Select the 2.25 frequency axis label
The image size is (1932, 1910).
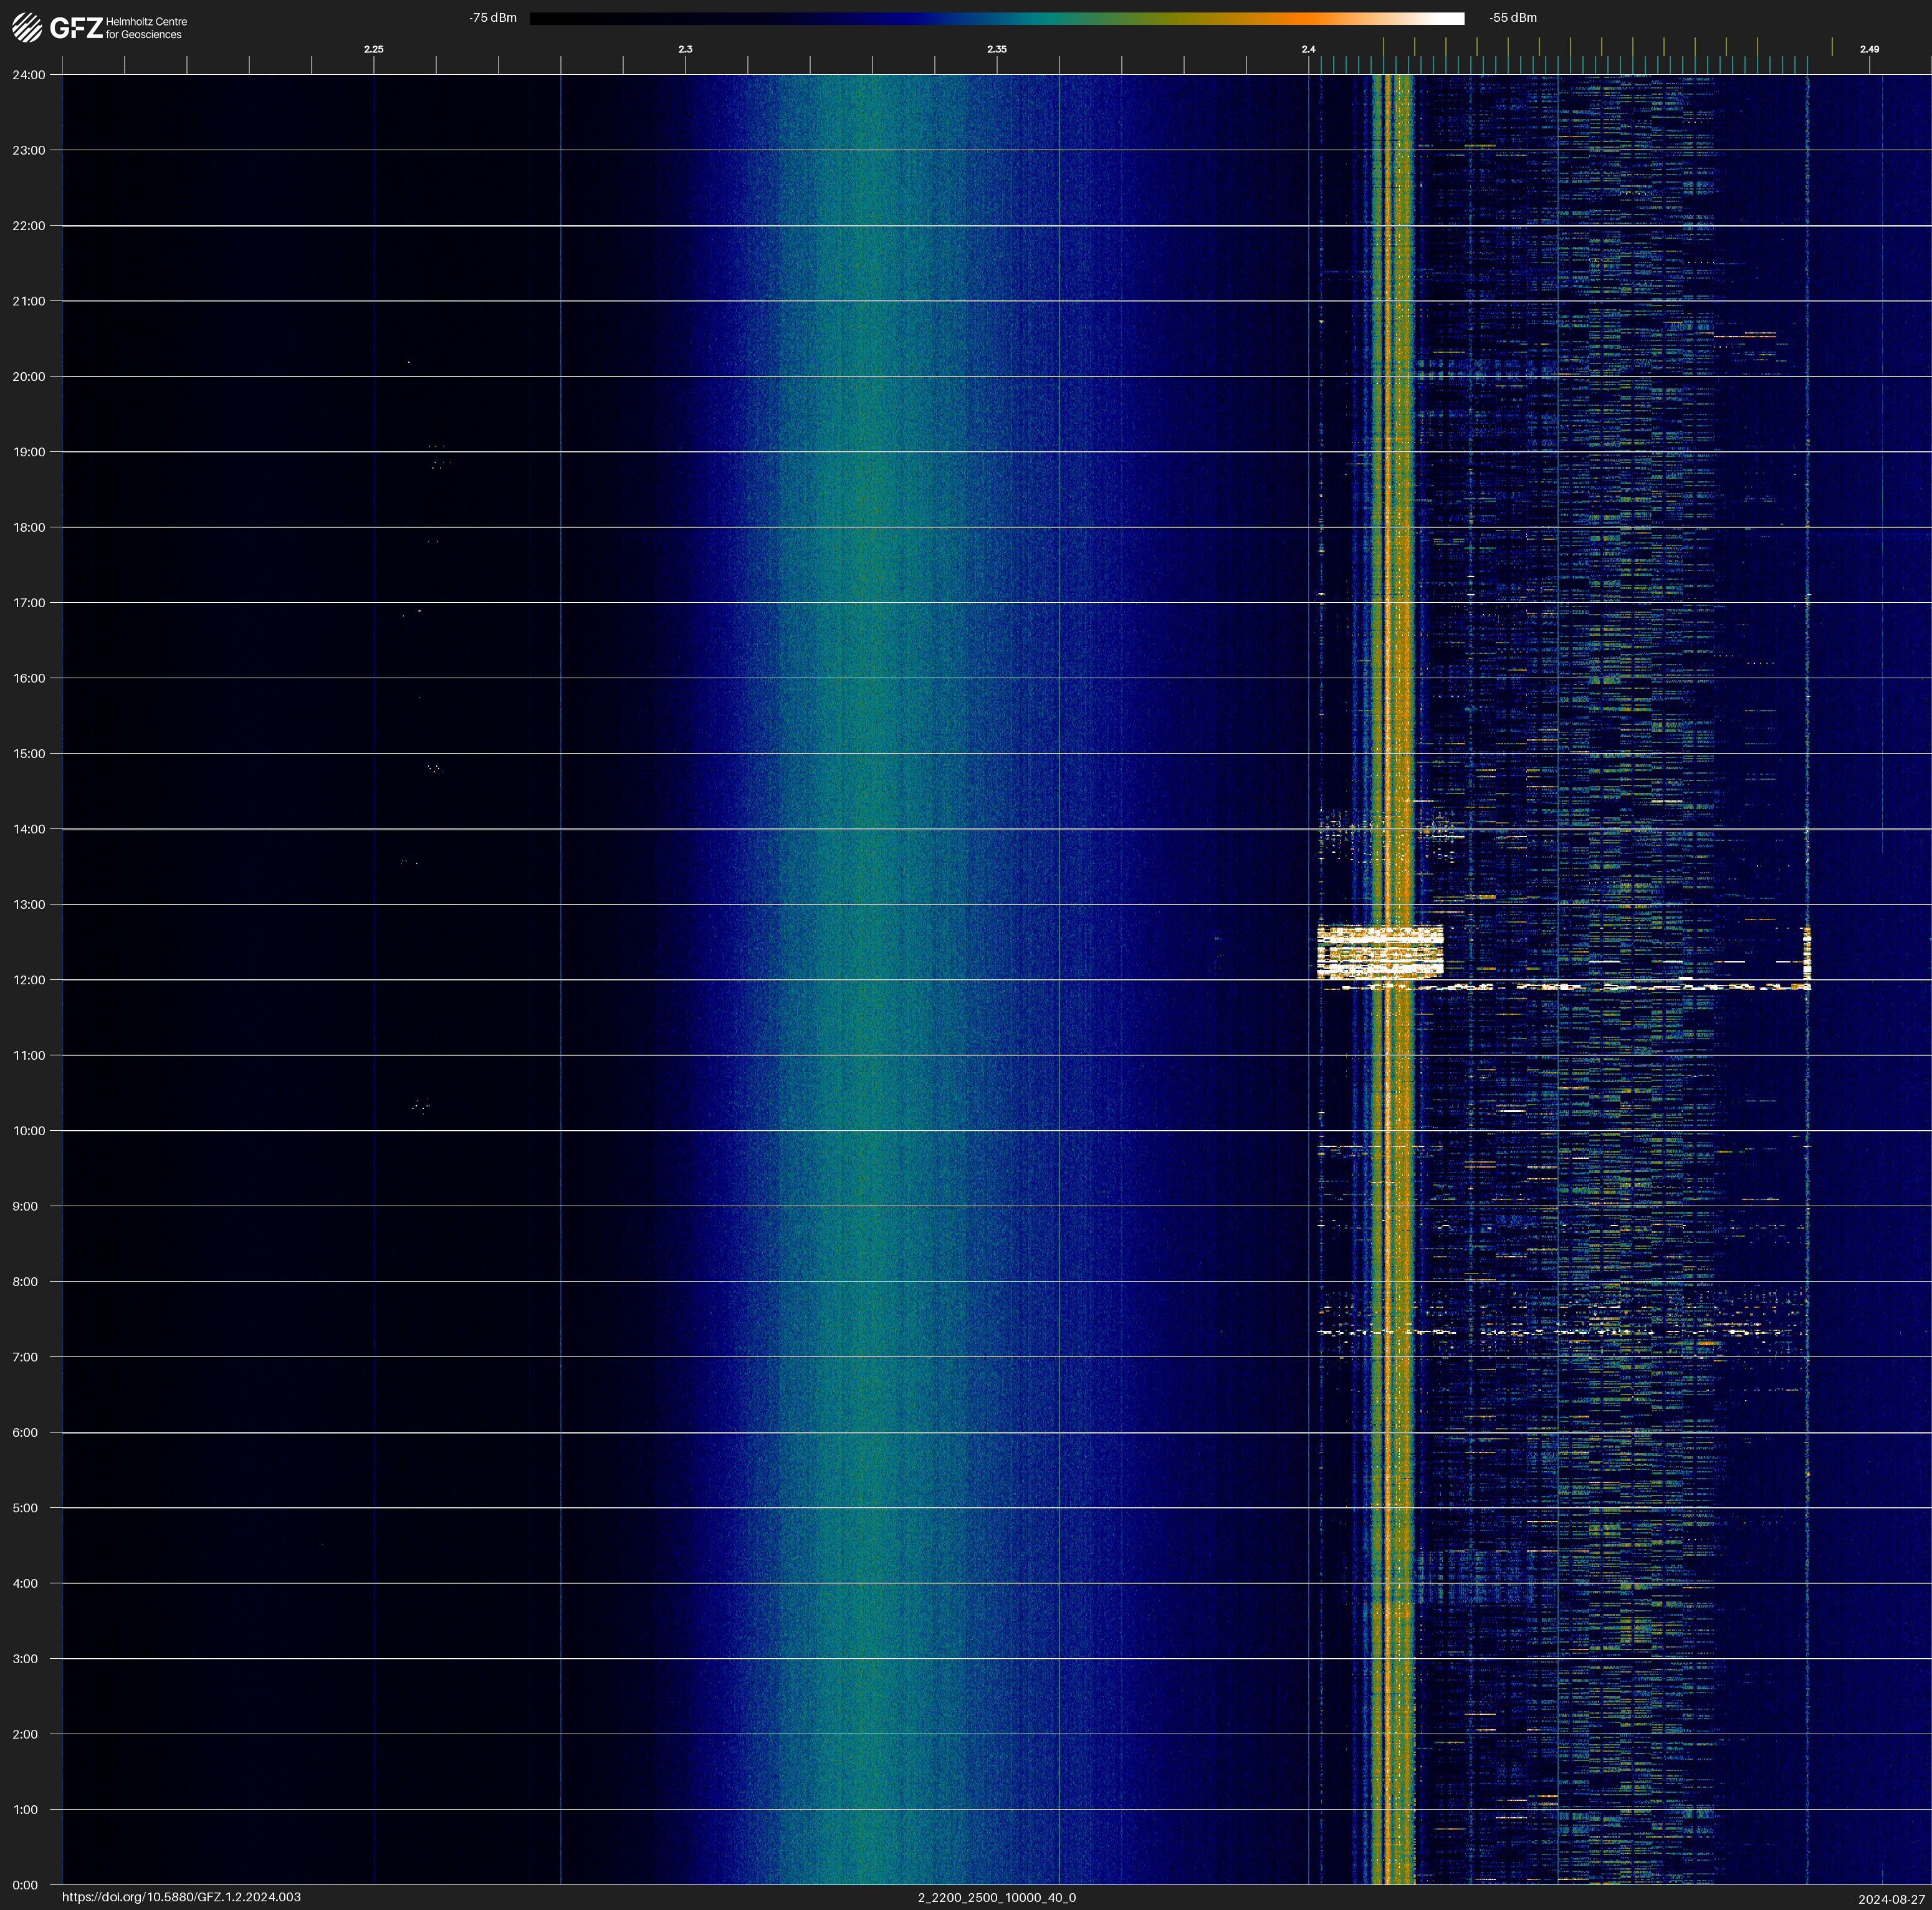[x=373, y=49]
